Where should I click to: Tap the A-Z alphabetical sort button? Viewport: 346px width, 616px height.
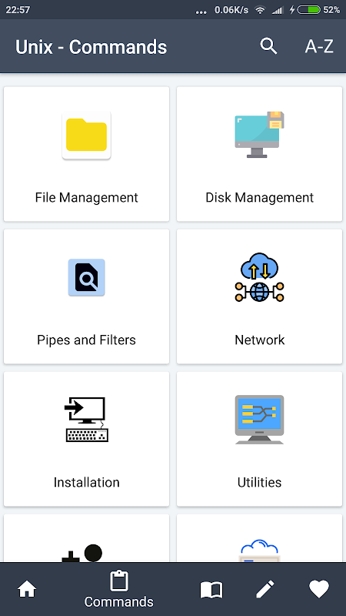[x=319, y=47]
